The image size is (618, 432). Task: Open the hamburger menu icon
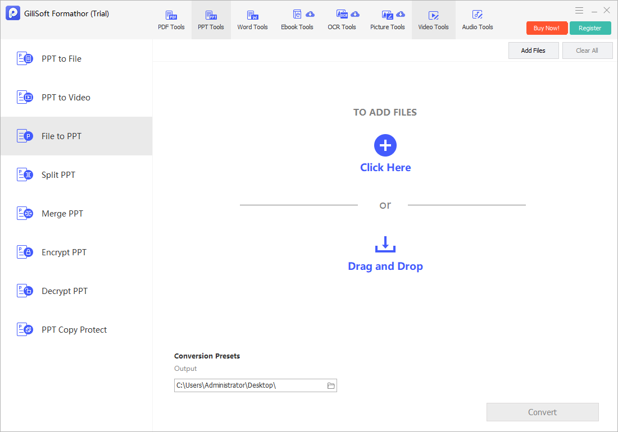tap(579, 11)
